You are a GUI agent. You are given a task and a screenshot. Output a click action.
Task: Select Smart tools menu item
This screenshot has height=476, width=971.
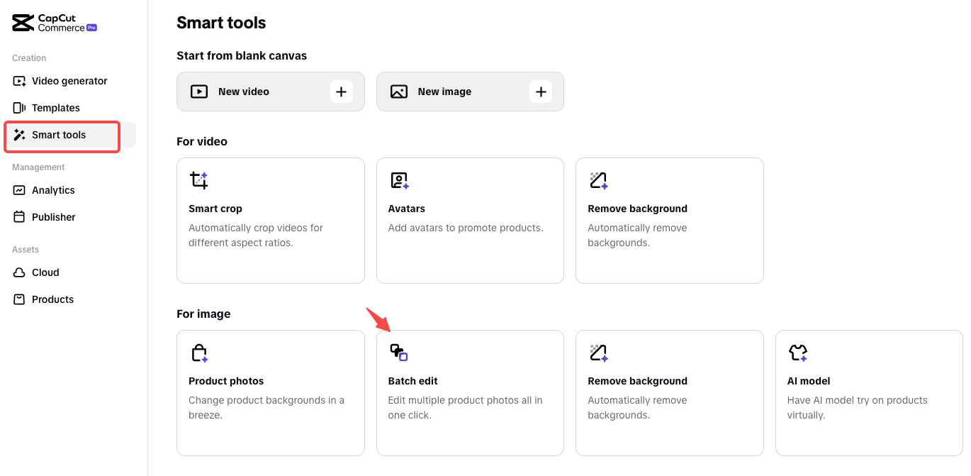coord(70,135)
